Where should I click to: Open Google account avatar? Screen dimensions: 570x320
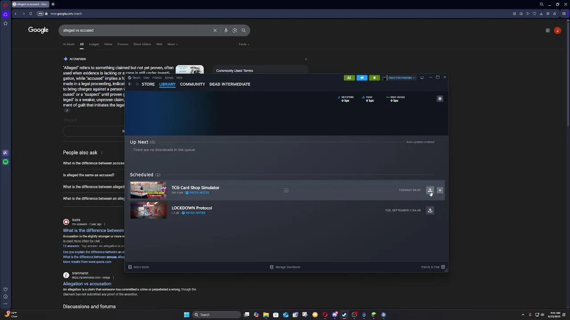click(558, 30)
